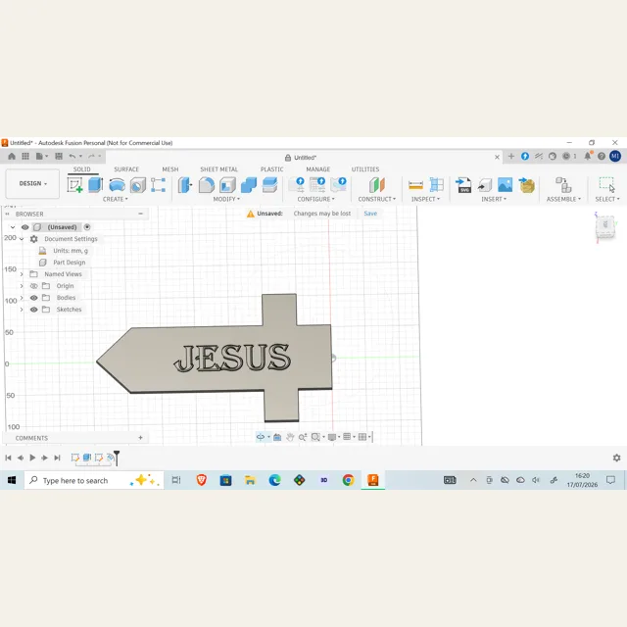Image resolution: width=627 pixels, height=627 pixels.
Task: Select the Offset Face tool
Action: pyautogui.click(x=270, y=185)
